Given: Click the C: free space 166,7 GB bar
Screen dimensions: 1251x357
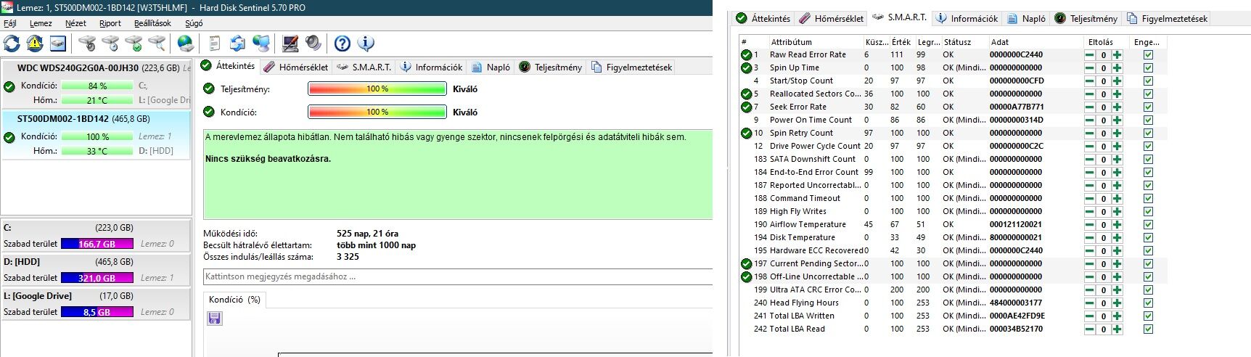Looking at the screenshot, I should point(97,244).
